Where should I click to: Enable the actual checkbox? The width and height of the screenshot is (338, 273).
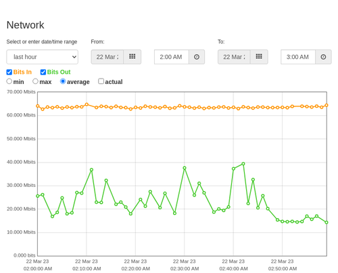101,81
